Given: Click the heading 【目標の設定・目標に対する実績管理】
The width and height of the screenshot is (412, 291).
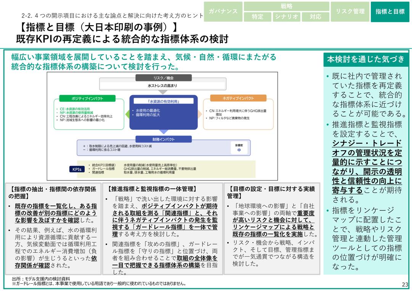Looking at the screenshot, I should (x=271, y=192).
